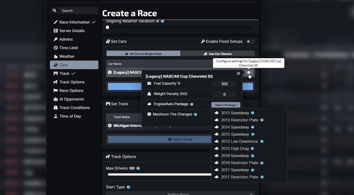
Task: Click the car settings gear icon
Action: click(x=249, y=72)
